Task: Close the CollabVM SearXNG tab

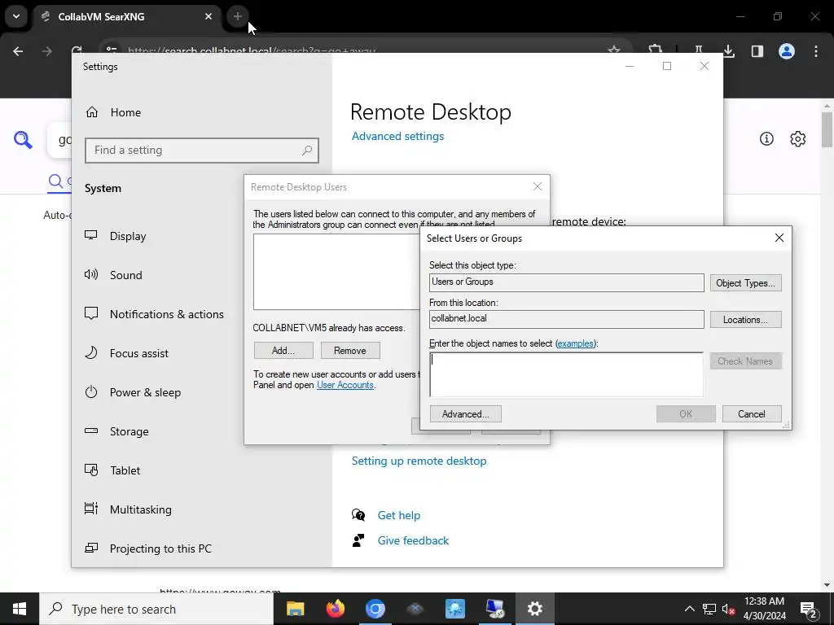Action: click(x=208, y=16)
